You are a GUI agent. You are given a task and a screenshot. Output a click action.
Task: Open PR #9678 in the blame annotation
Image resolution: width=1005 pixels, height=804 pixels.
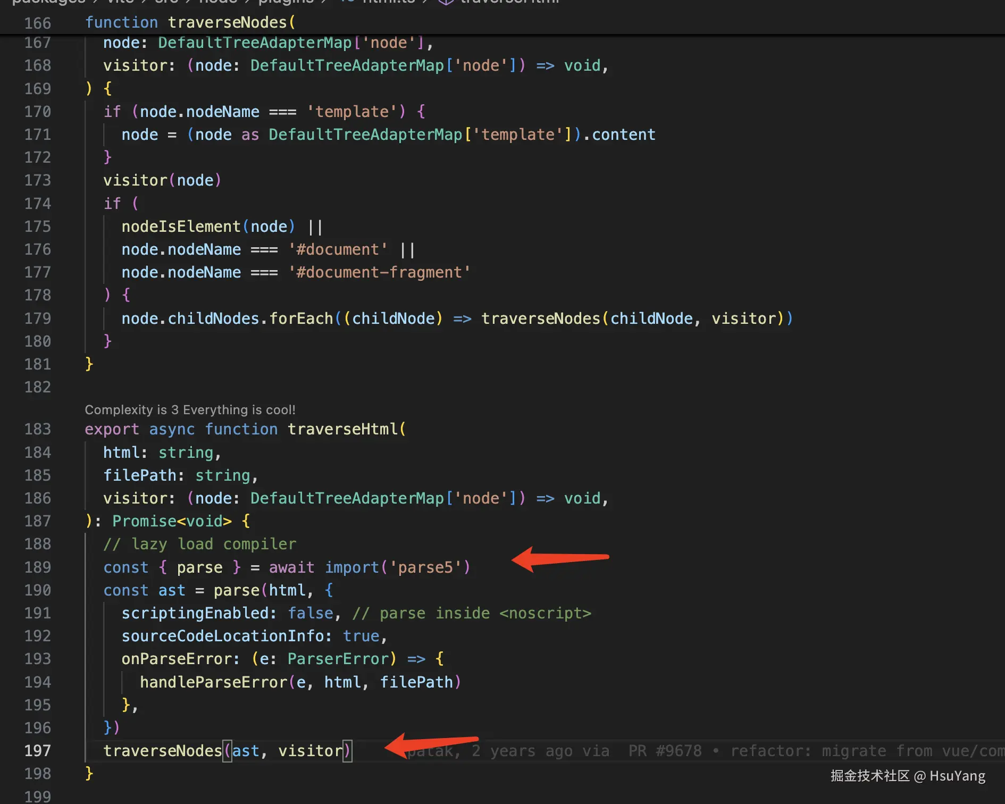pyautogui.click(x=665, y=751)
